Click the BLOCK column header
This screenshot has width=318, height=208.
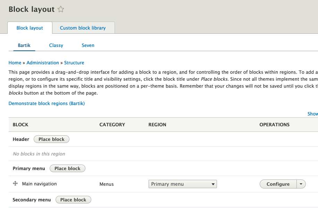point(20,124)
